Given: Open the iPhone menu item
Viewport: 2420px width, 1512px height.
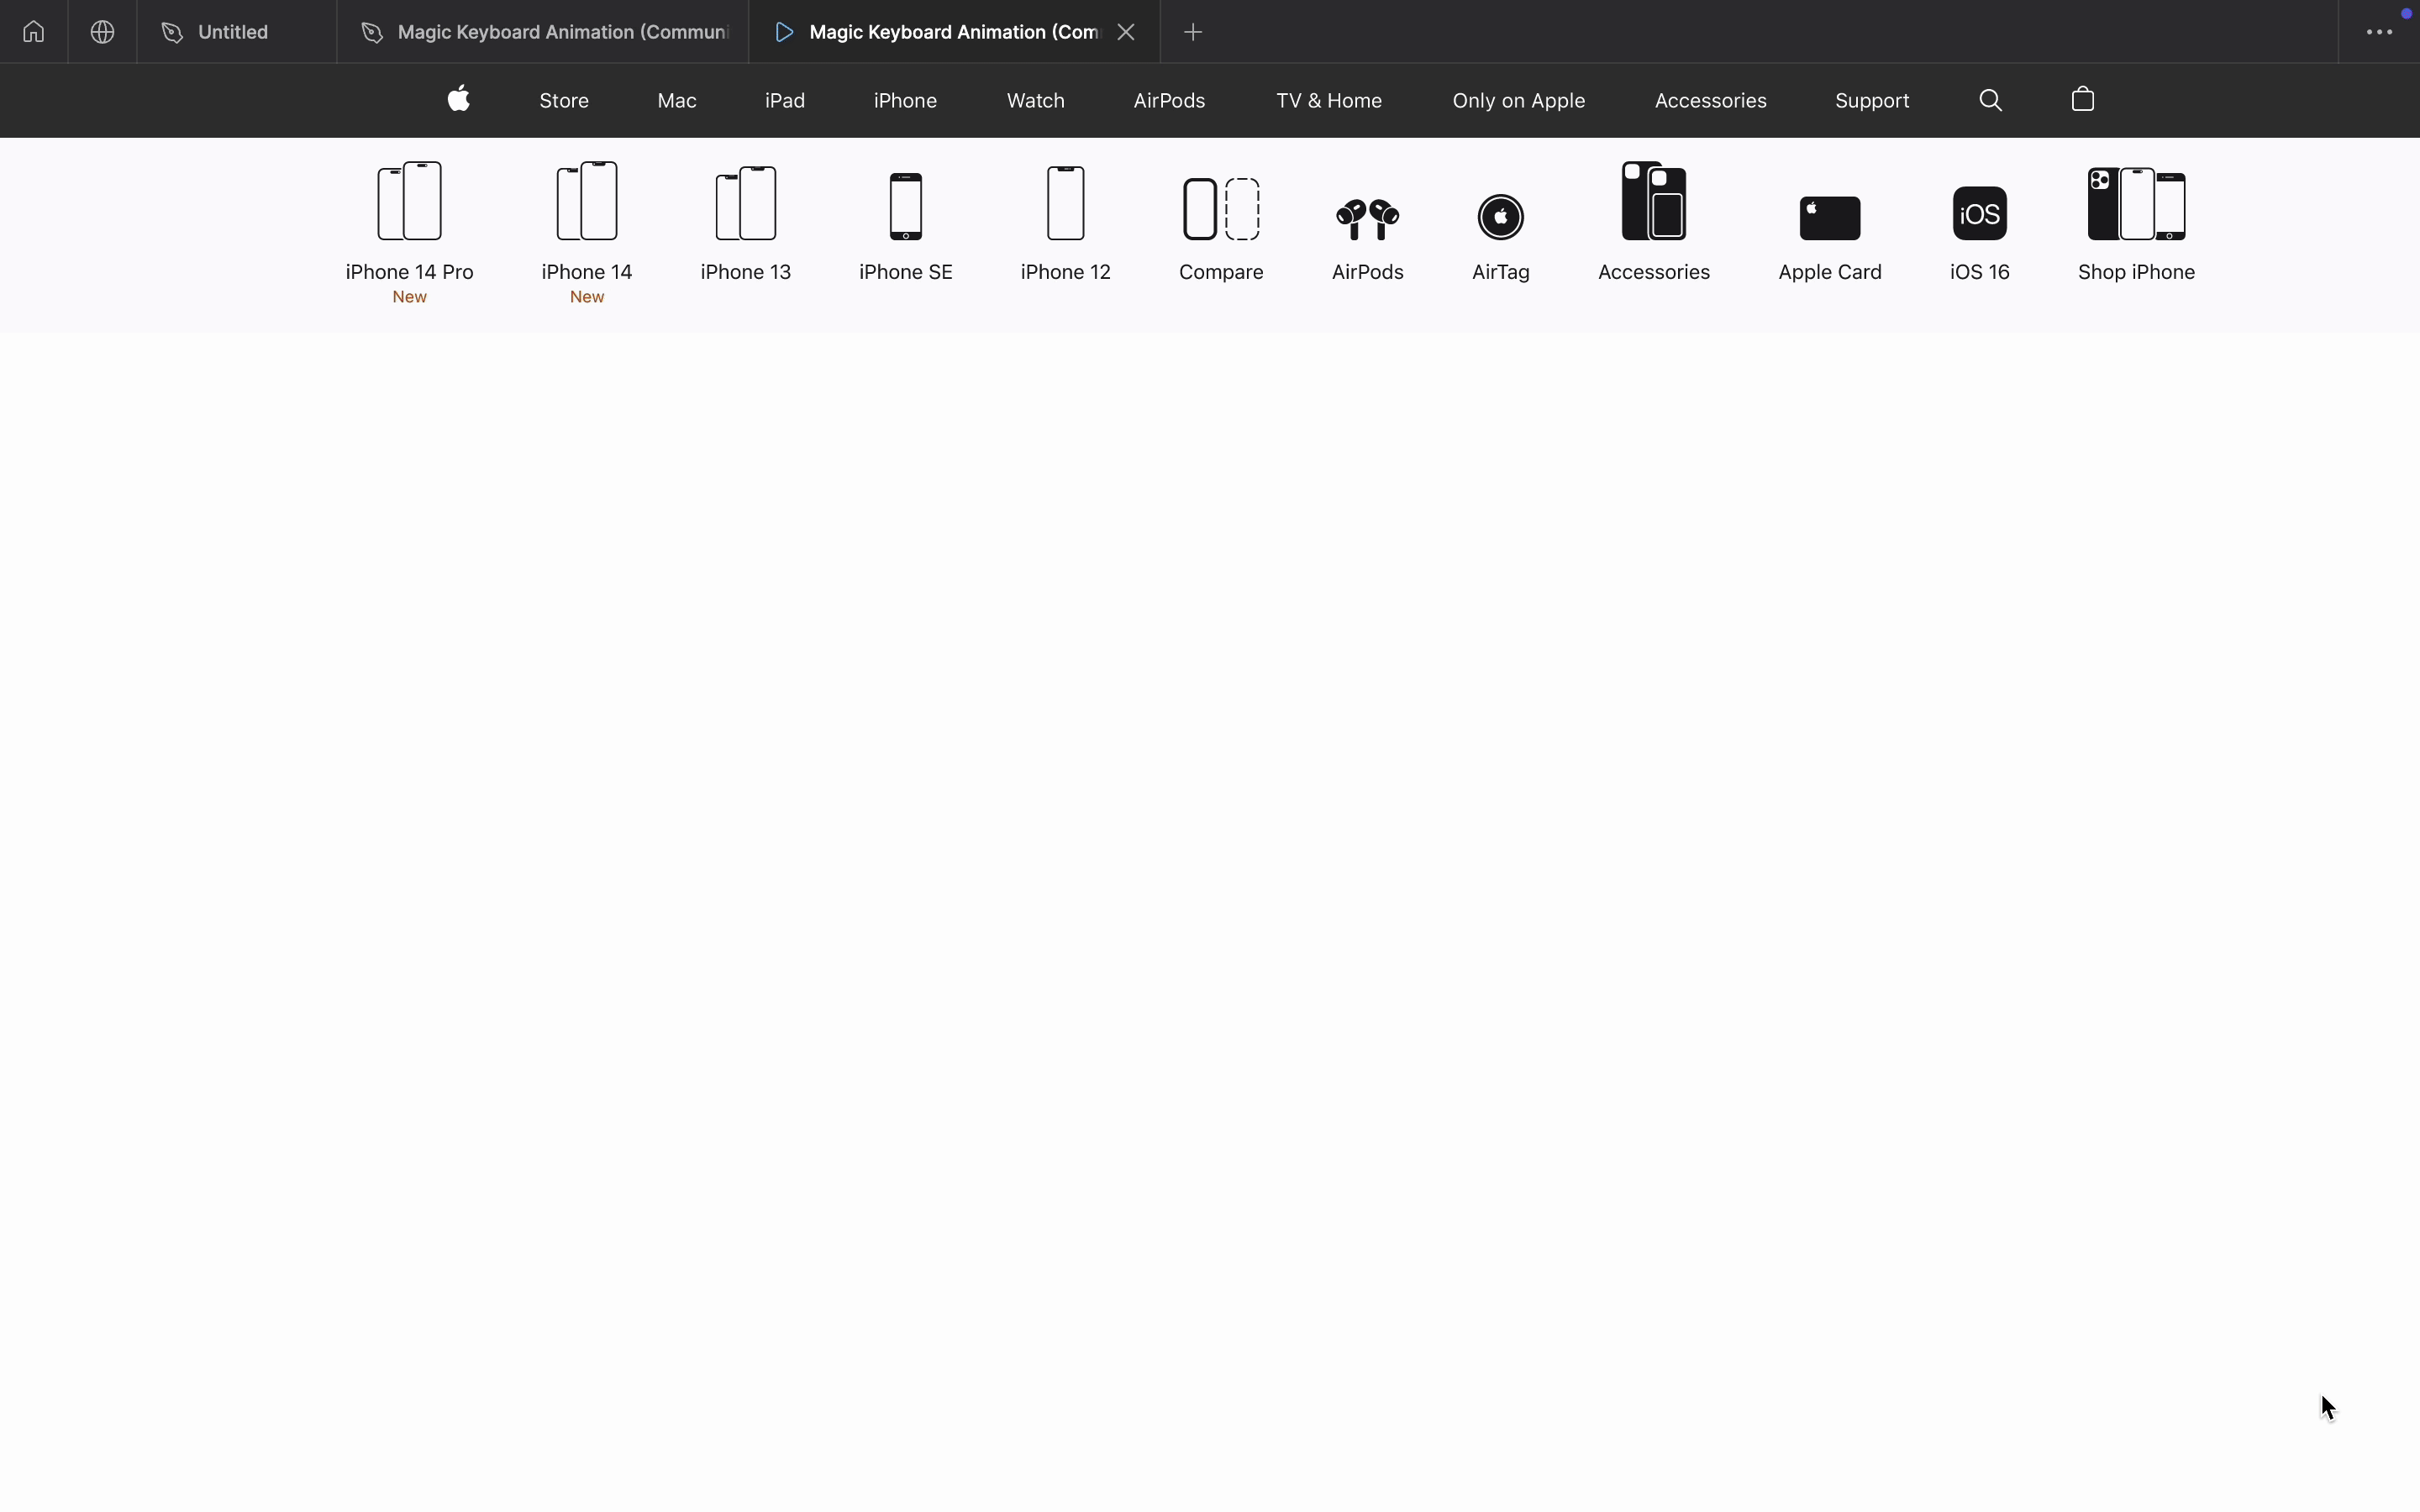Looking at the screenshot, I should (x=905, y=101).
